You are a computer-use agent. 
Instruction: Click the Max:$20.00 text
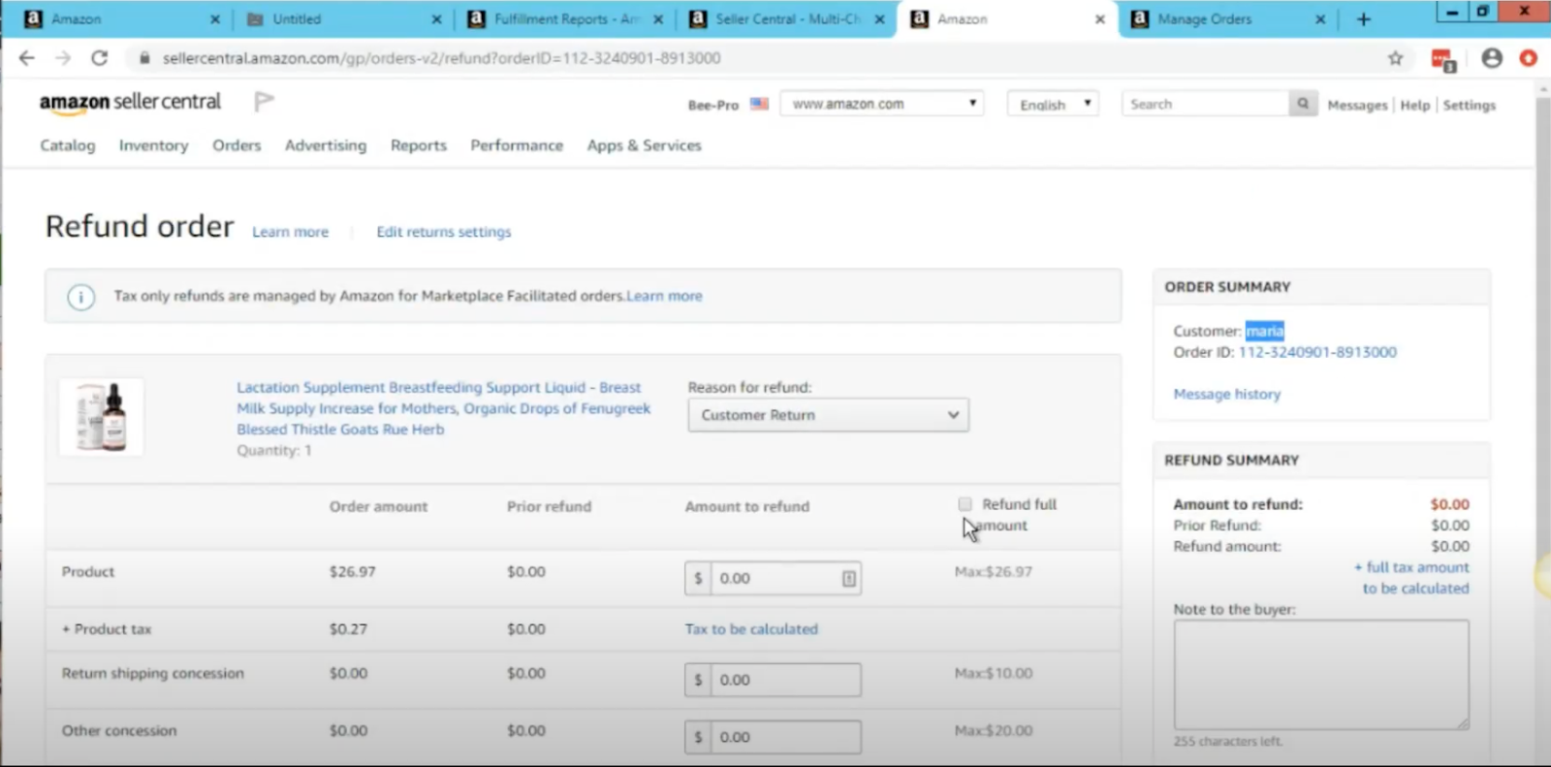994,730
